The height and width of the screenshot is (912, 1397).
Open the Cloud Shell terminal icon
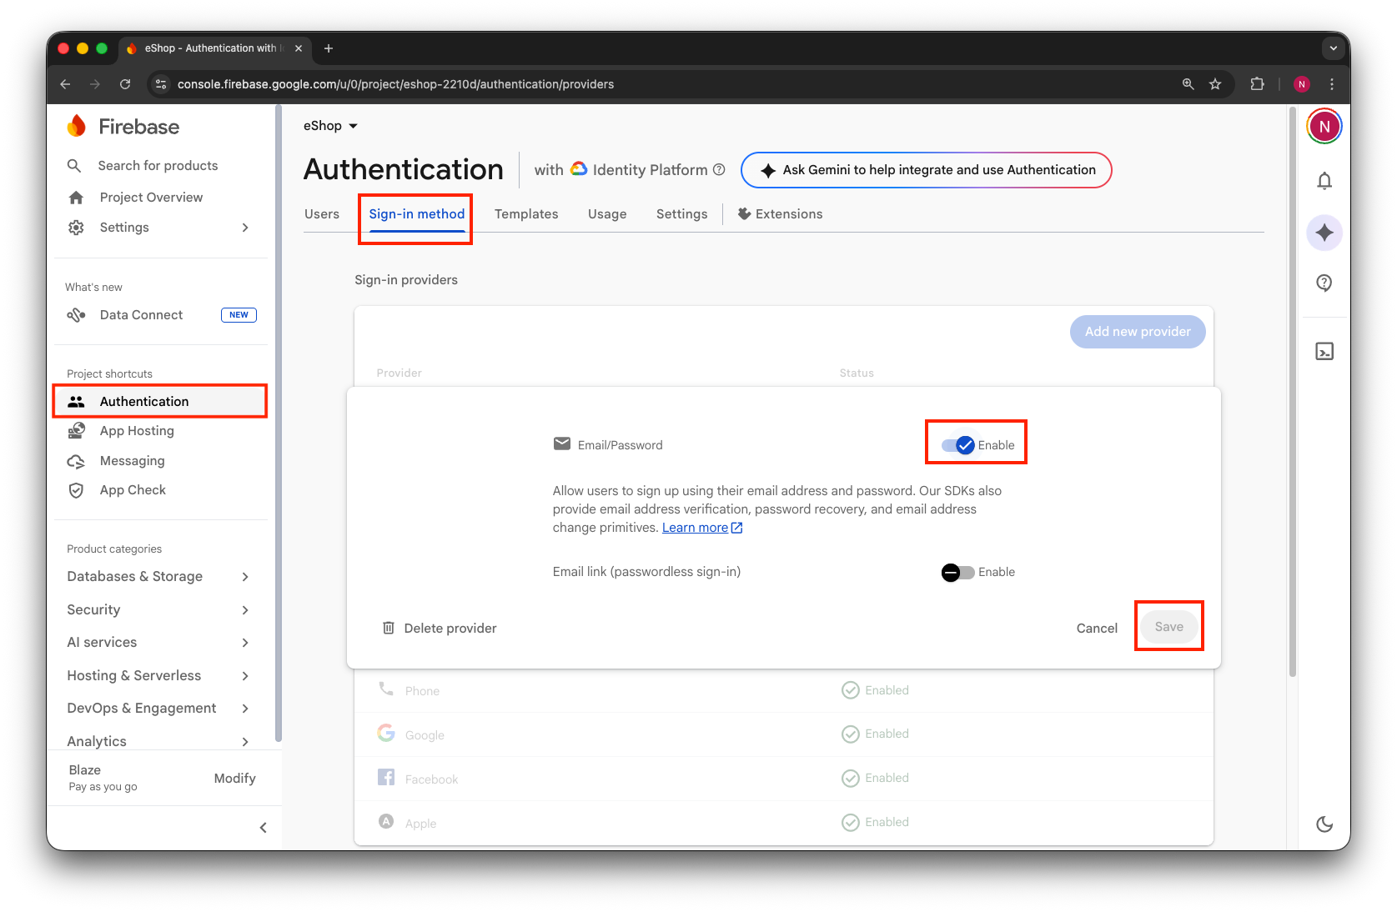point(1324,352)
